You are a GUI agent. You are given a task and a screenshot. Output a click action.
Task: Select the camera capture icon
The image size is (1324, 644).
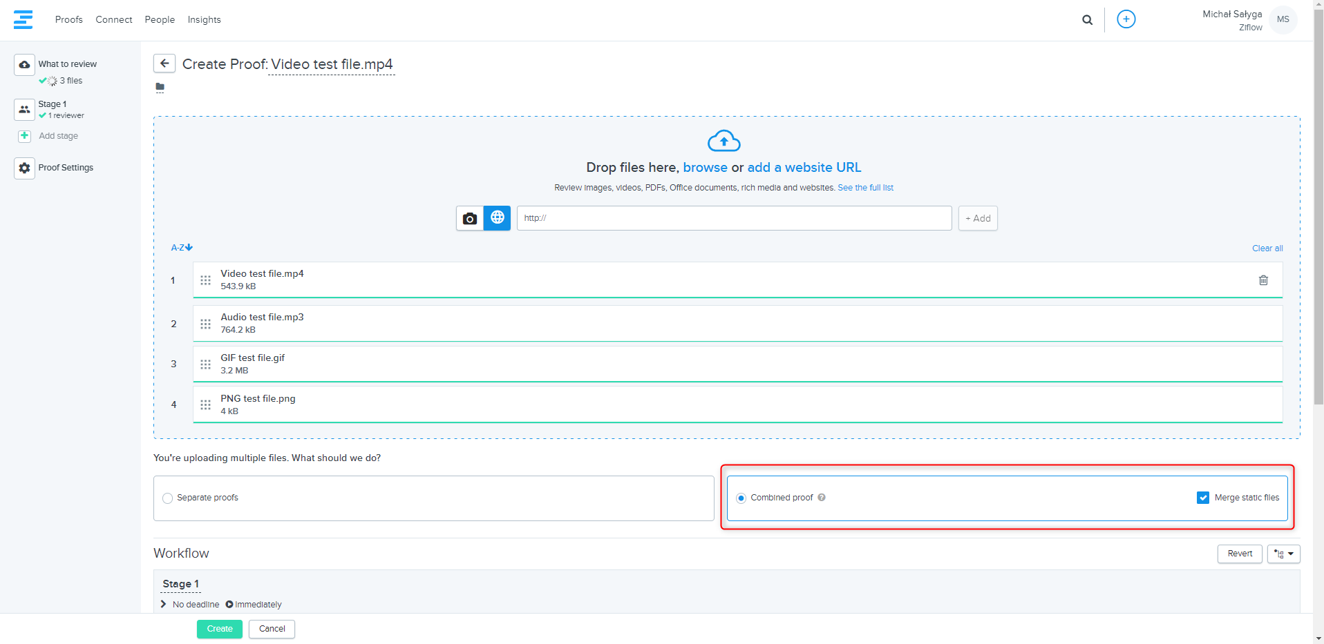(x=470, y=218)
